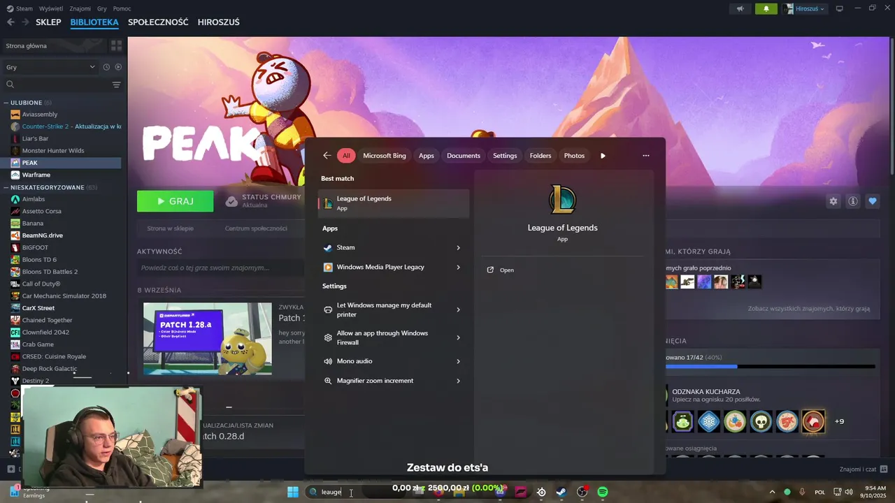895x503 pixels.
Task: Open friends and chat icon
Action: click(x=884, y=469)
